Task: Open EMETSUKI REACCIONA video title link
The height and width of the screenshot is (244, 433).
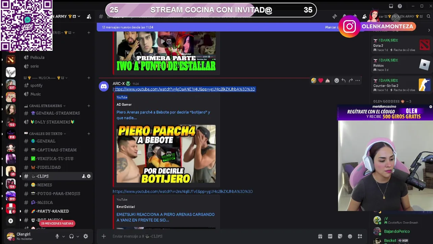Action: [x=165, y=217]
